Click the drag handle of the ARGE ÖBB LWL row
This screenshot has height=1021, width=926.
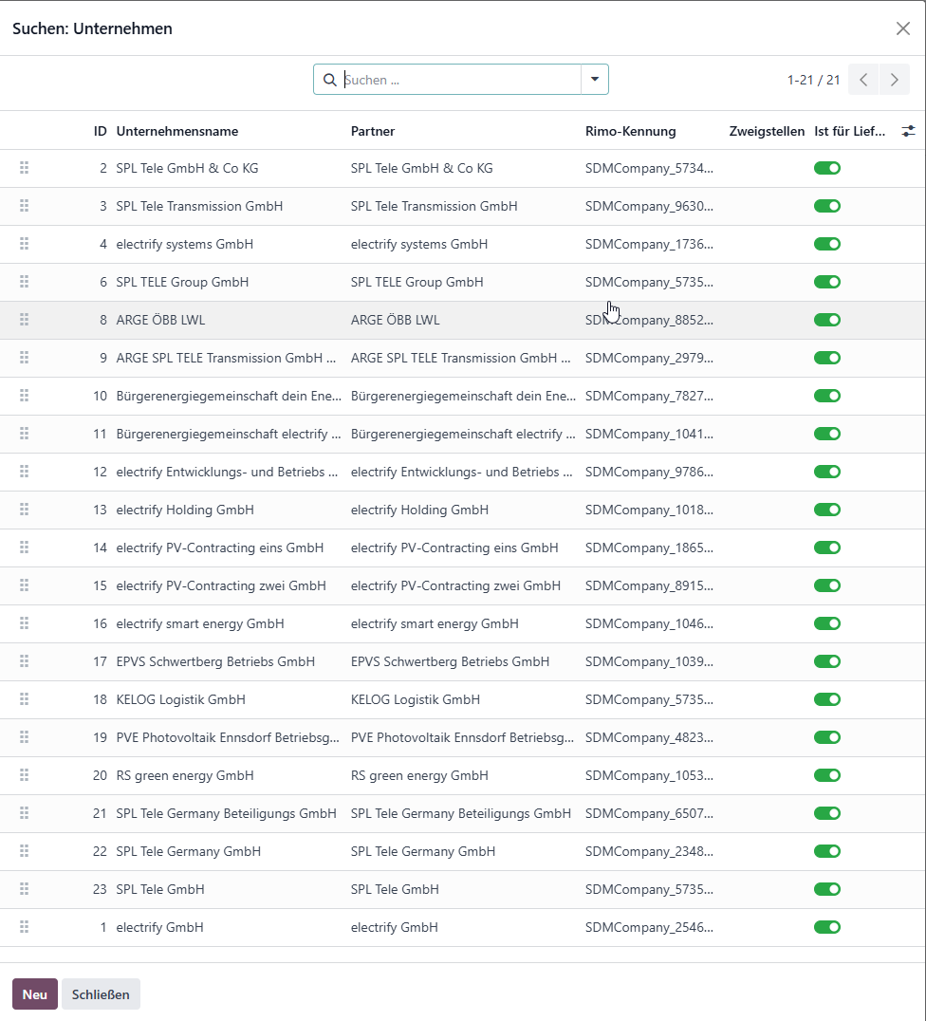pos(24,320)
